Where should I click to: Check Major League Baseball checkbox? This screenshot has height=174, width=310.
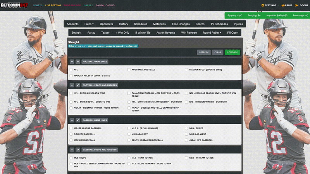71,128
